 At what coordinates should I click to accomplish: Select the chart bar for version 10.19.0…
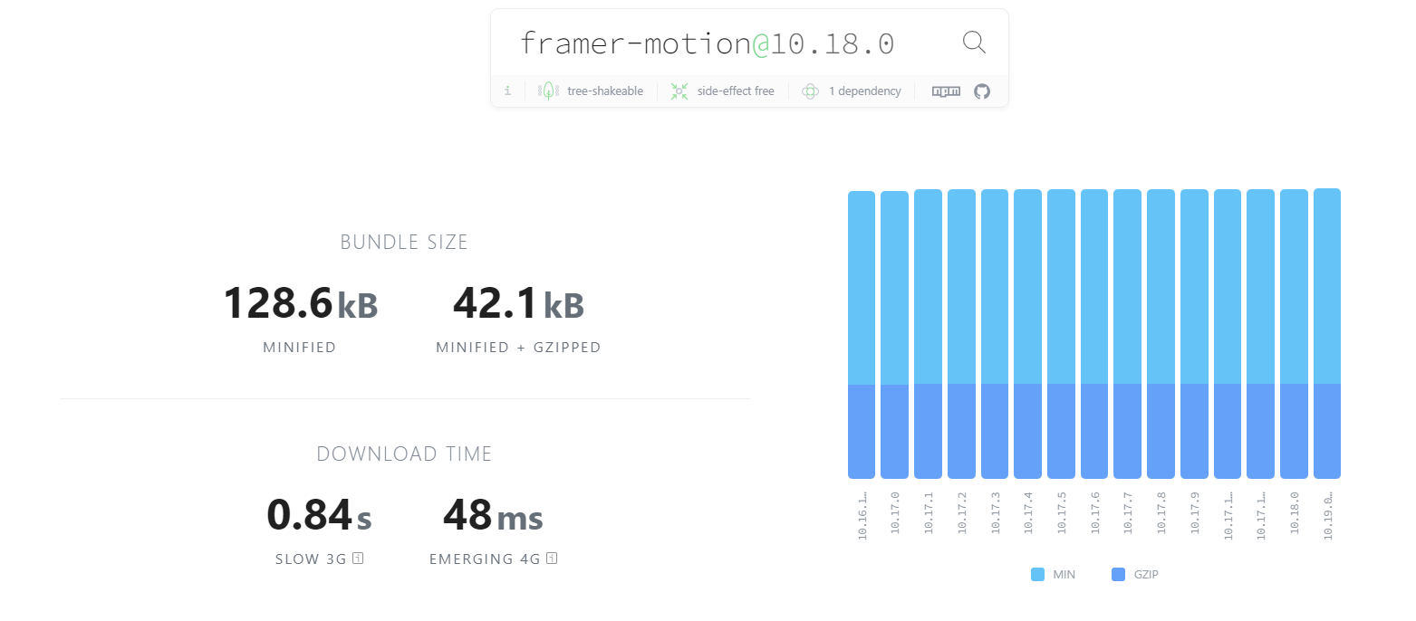1327,333
